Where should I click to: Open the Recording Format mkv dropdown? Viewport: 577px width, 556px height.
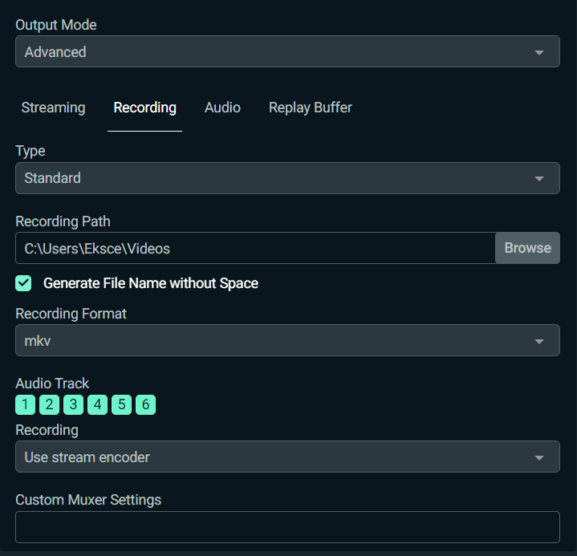click(287, 340)
